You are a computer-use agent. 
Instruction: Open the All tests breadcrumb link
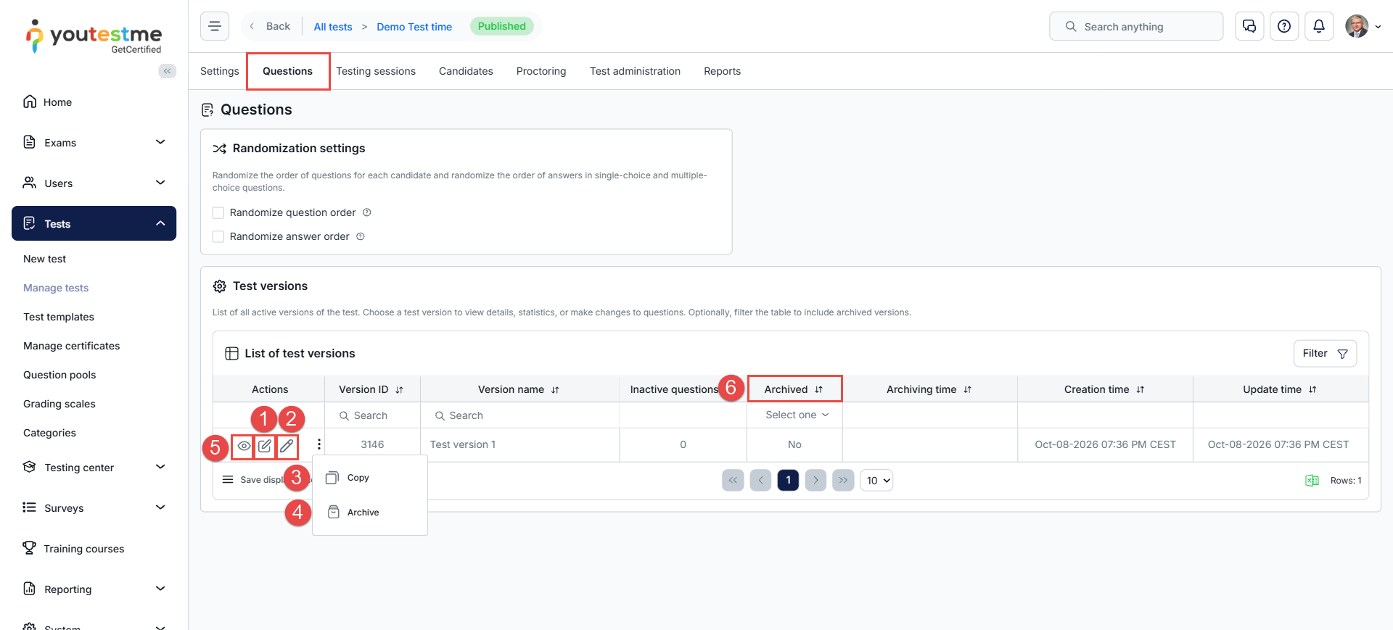(333, 27)
